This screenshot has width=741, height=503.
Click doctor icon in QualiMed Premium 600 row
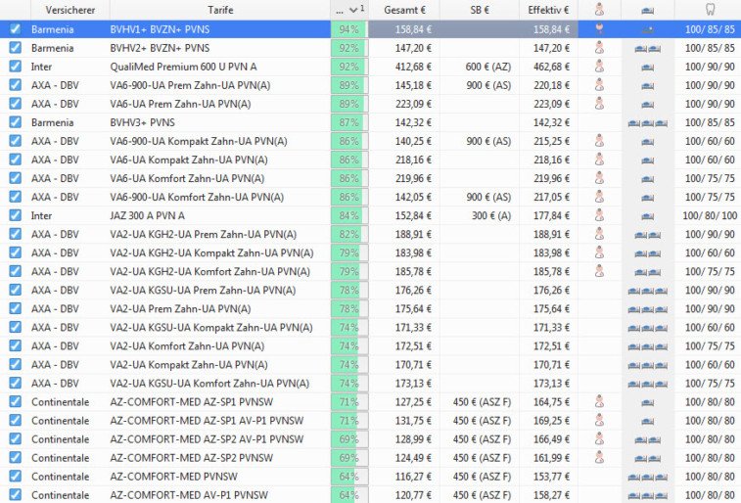599,67
